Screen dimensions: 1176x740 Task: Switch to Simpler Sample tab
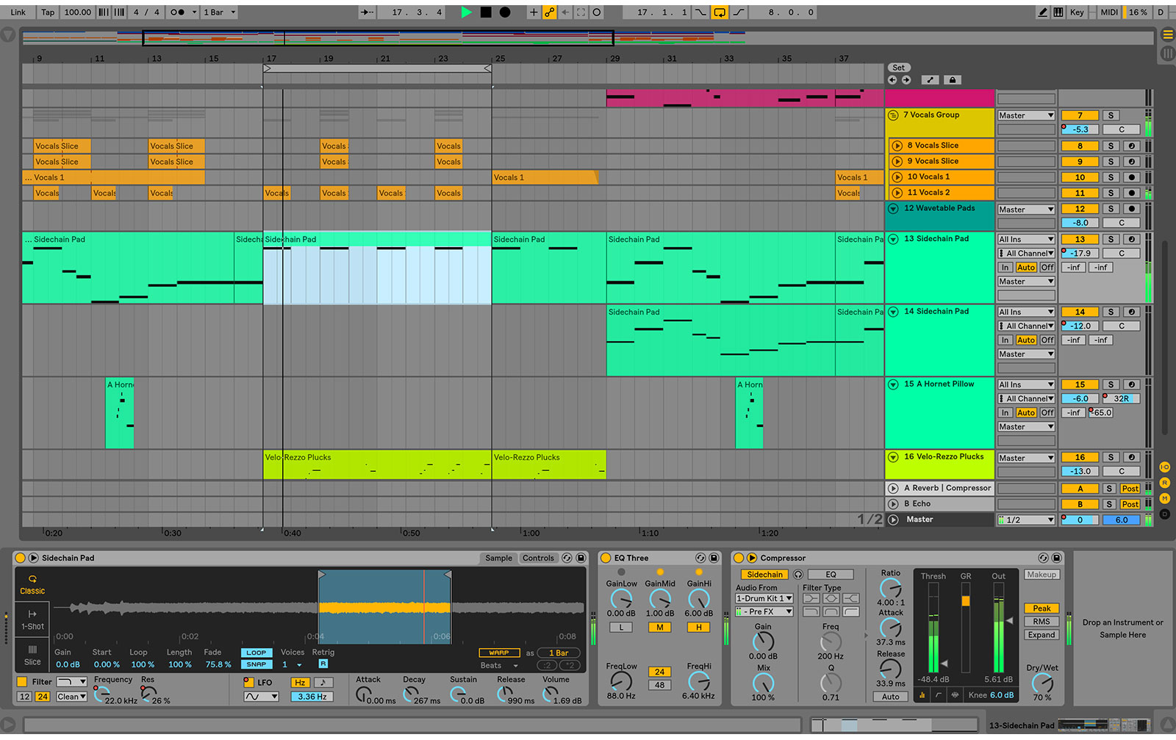[x=498, y=558]
